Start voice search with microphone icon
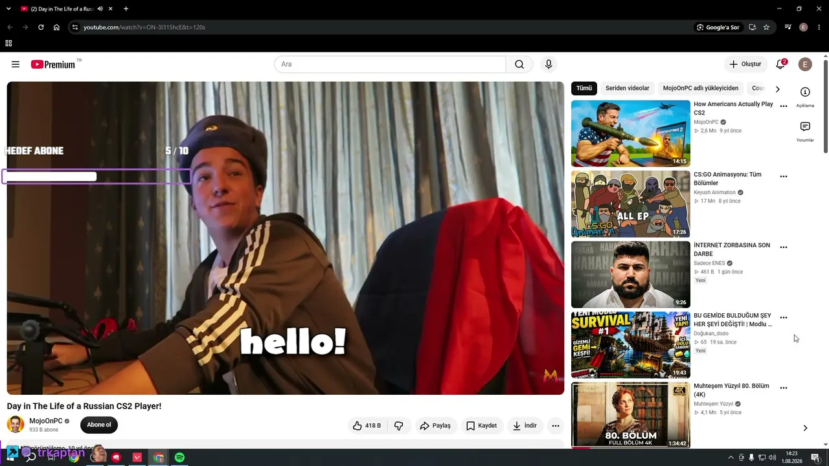Image resolution: width=829 pixels, height=466 pixels. click(549, 64)
